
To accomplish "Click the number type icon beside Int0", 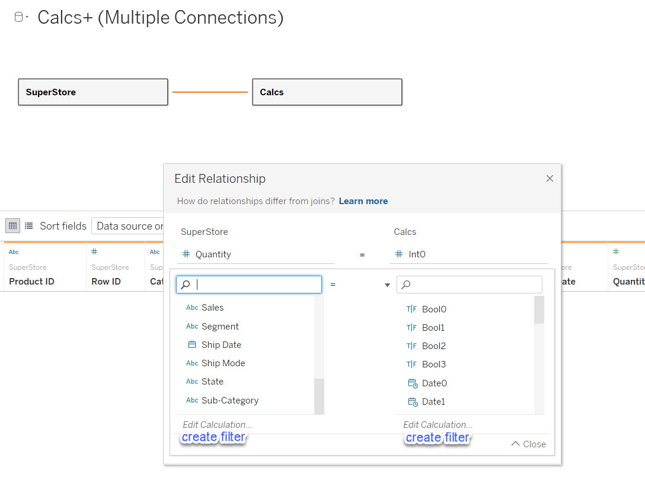I will (399, 254).
